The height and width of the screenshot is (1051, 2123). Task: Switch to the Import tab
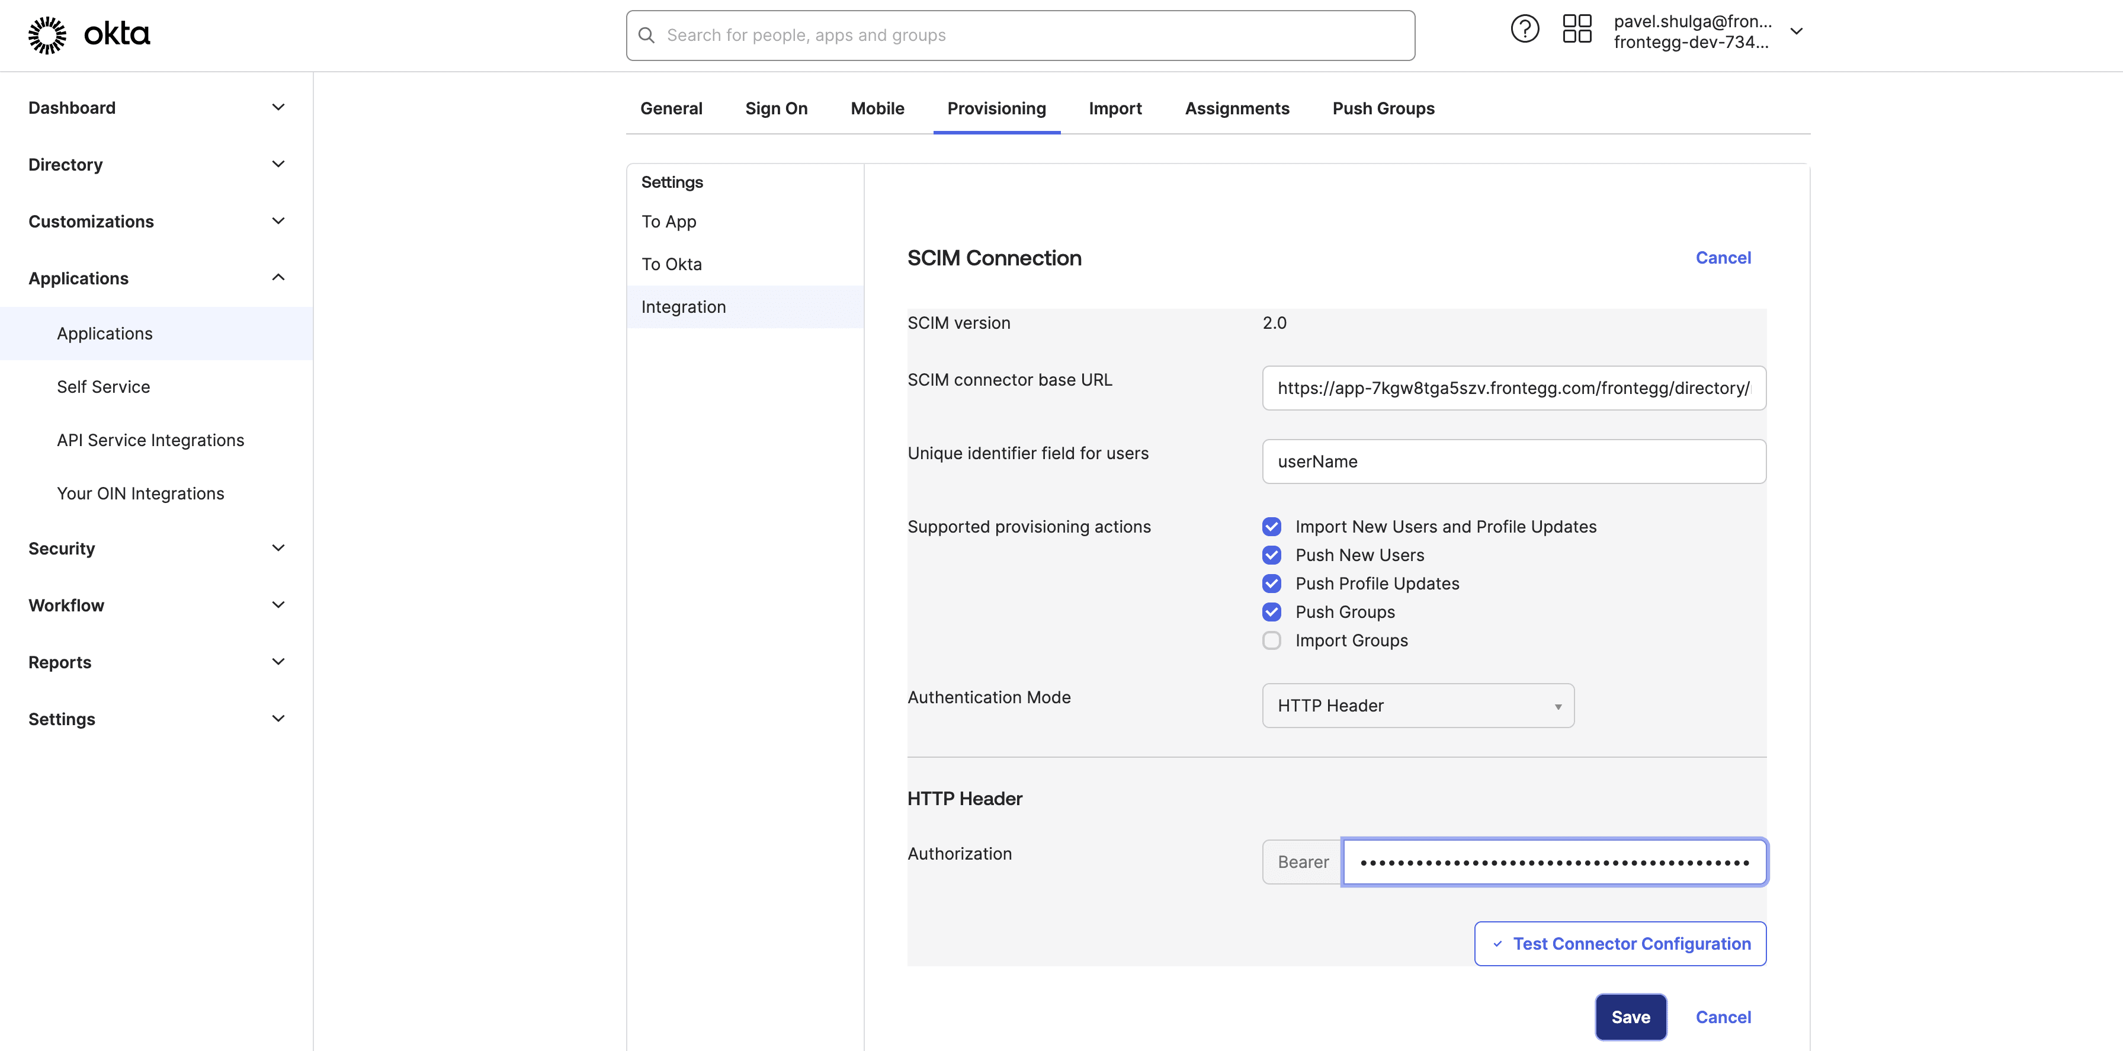(x=1115, y=109)
